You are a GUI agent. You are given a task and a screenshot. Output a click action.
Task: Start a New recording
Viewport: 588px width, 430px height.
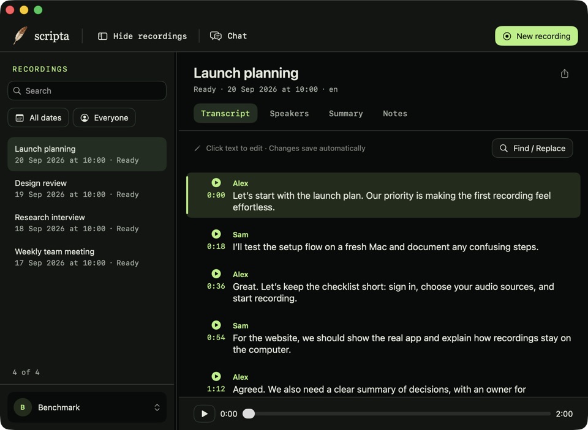click(537, 36)
